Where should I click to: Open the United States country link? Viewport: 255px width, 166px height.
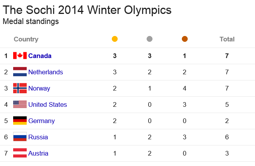coord(48,104)
